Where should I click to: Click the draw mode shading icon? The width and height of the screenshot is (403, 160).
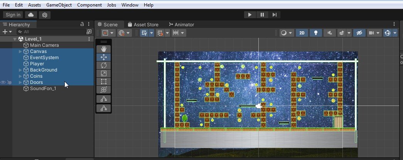tap(284, 33)
